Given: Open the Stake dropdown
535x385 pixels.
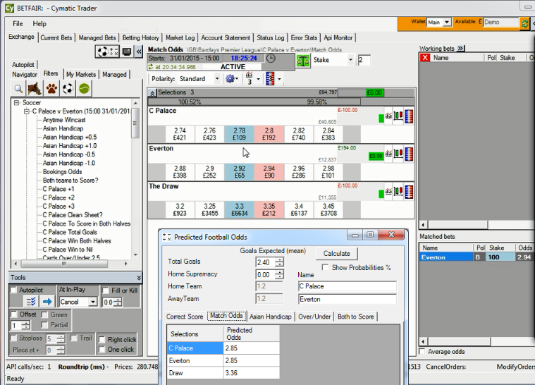Looking at the screenshot, I should pos(350,60).
